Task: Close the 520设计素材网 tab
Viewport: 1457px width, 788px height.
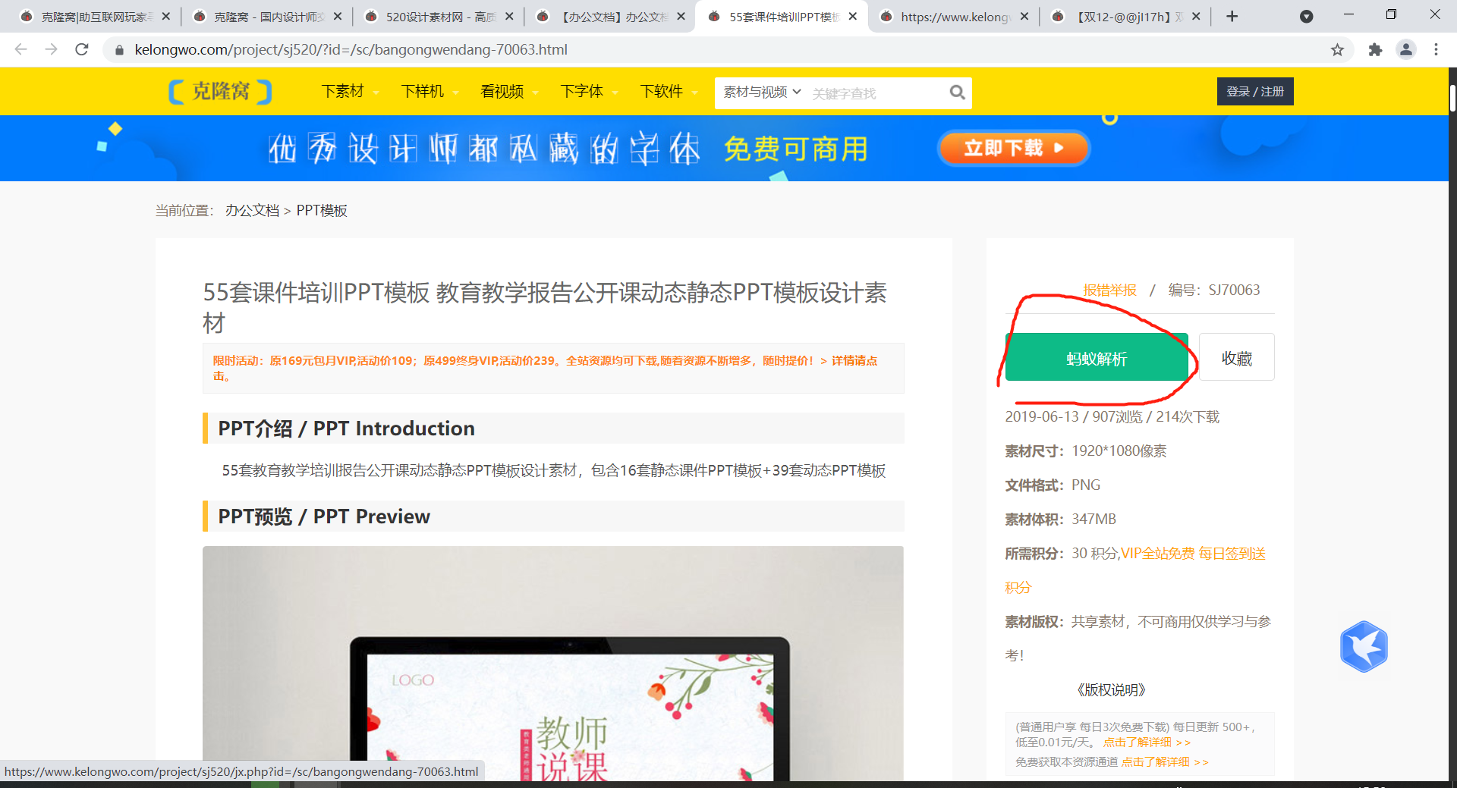Action: point(509,16)
